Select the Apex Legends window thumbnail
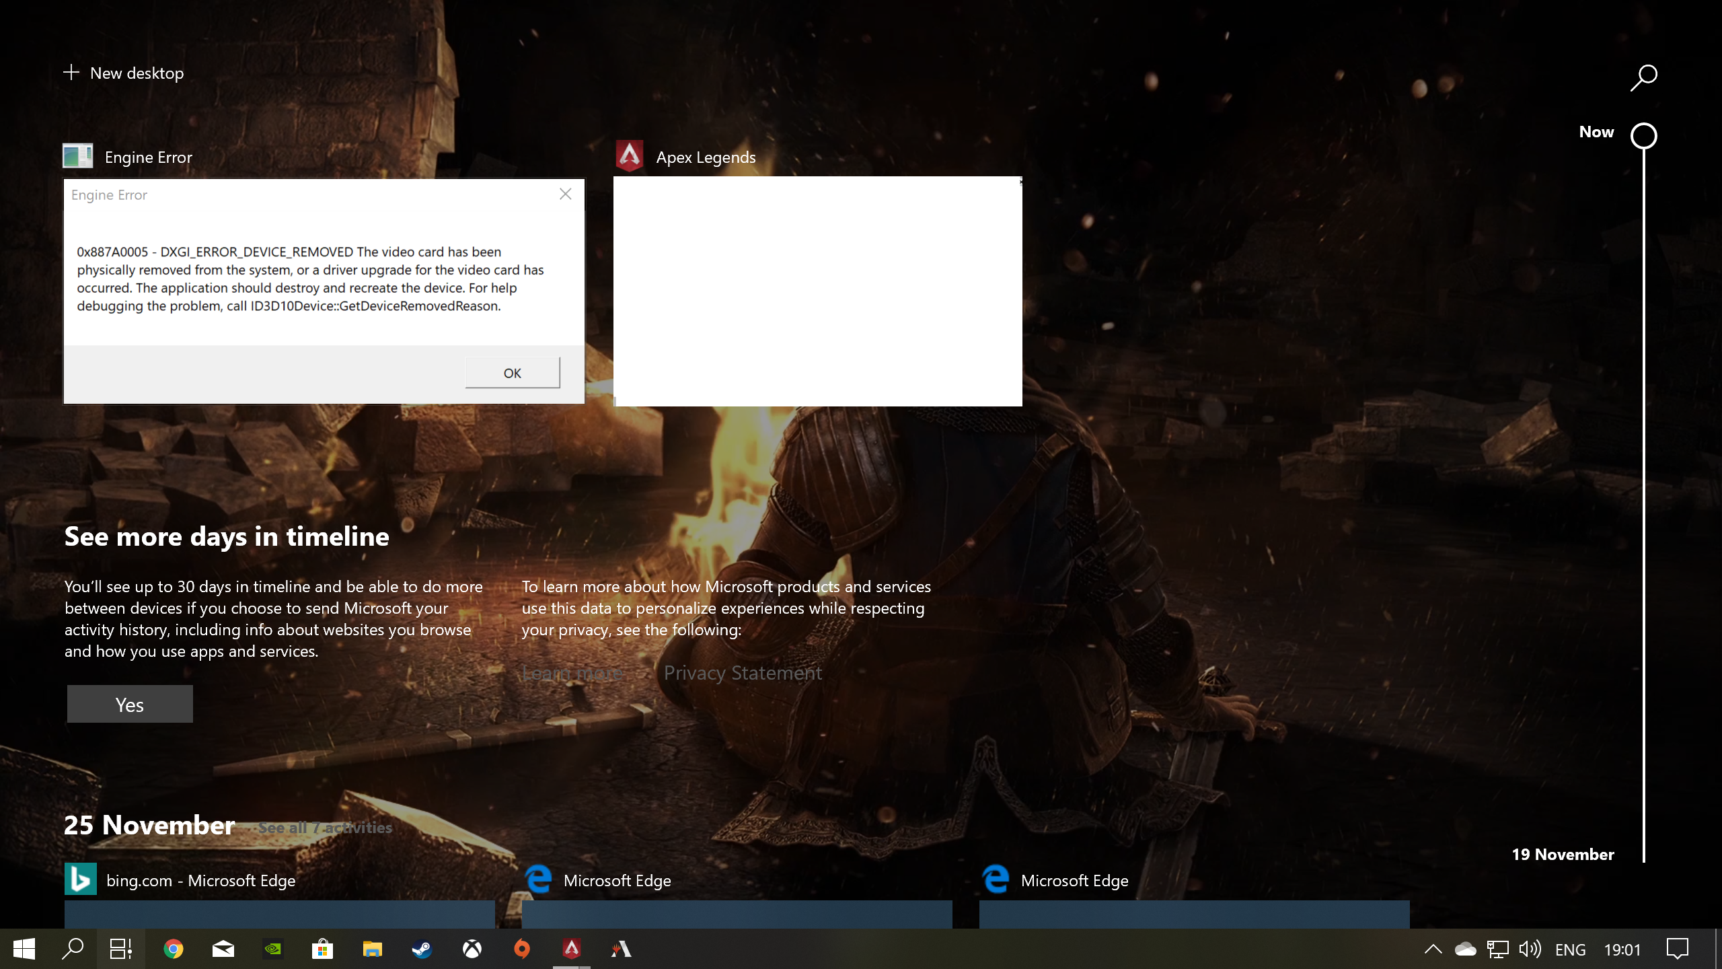Screen dimensions: 1722x969 pyautogui.click(x=817, y=291)
